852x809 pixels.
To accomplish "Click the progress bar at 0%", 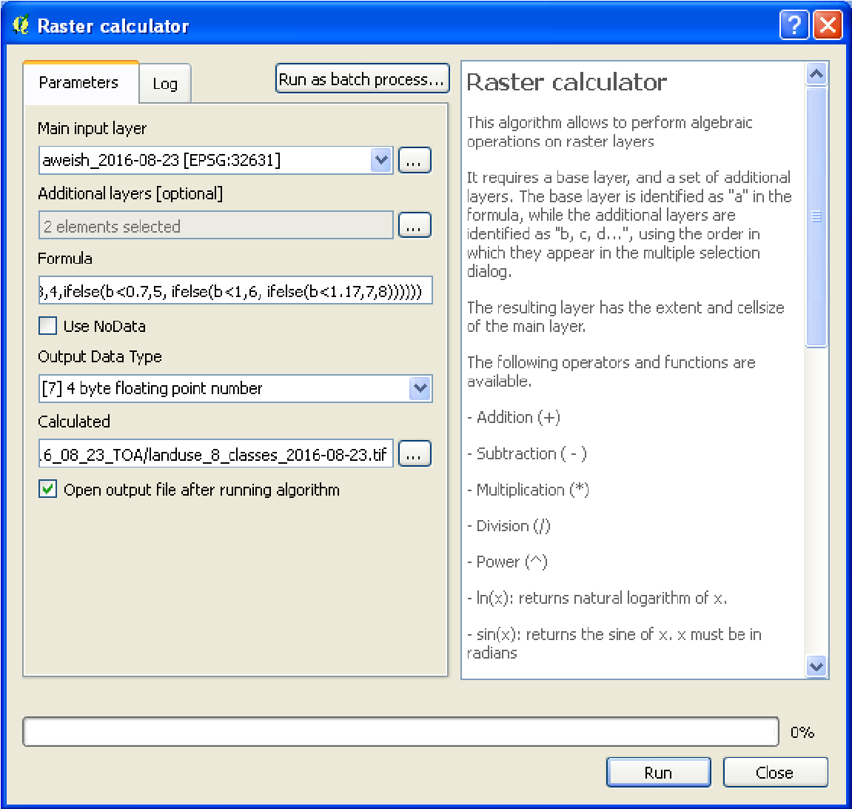I will tap(400, 732).
